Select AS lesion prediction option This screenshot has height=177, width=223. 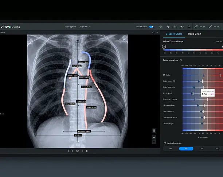pyautogui.click(x=202, y=149)
